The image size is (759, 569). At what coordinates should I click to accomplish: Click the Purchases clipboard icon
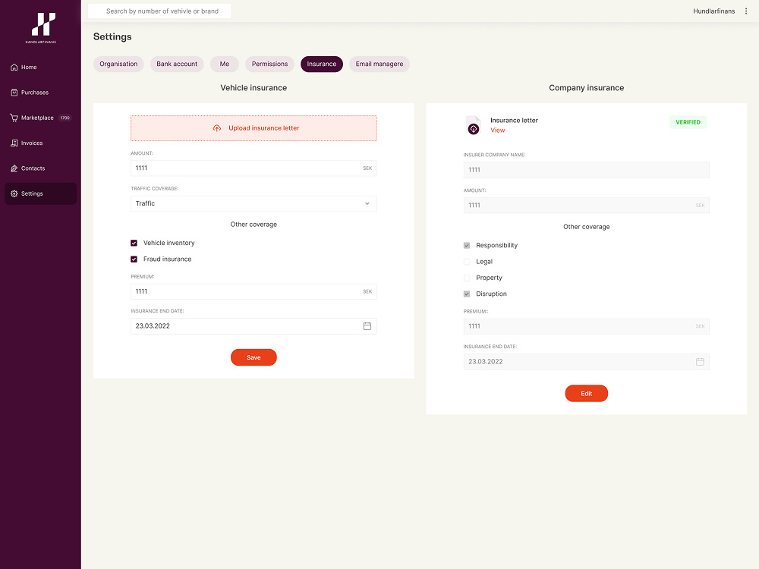(14, 93)
